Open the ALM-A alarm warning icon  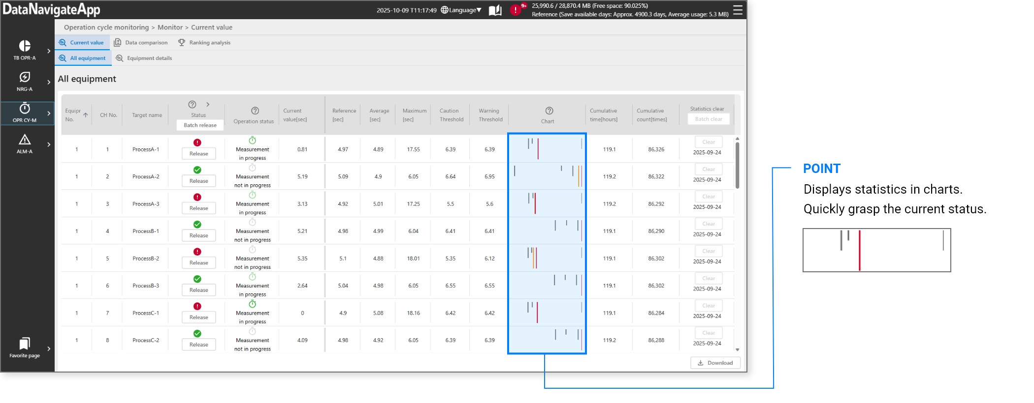[x=25, y=140]
